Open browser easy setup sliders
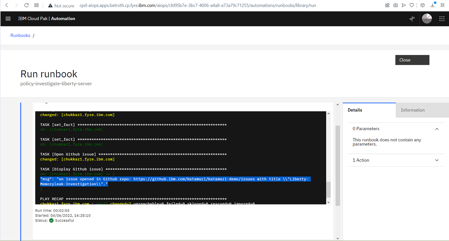The image size is (449, 241). [x=443, y=5]
